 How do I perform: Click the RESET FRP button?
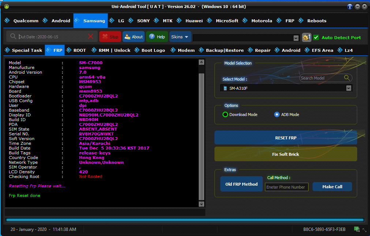(285, 138)
